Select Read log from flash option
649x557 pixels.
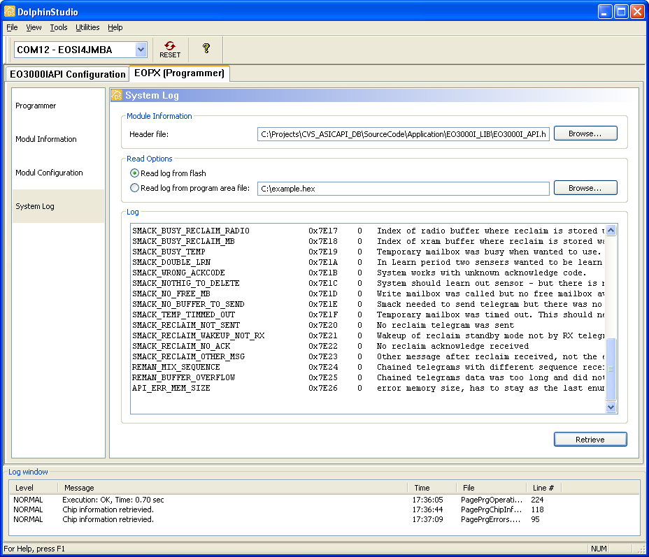[135, 173]
